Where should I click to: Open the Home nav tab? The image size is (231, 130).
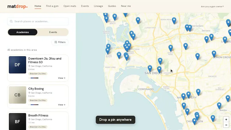38,6
